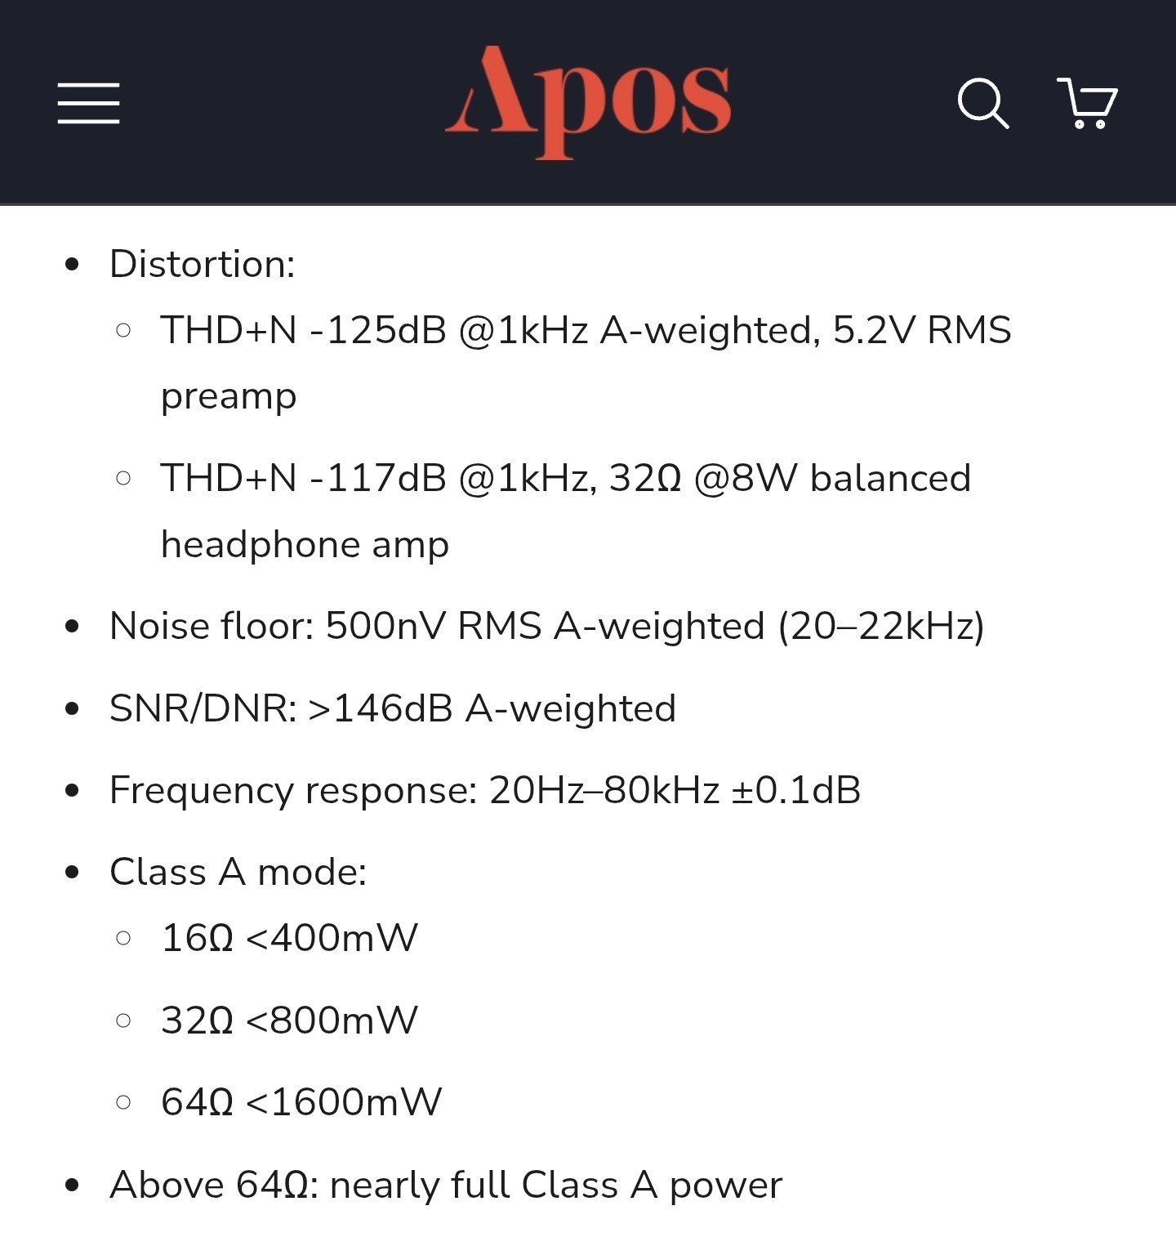View the shopping cart

pyautogui.click(x=1087, y=104)
